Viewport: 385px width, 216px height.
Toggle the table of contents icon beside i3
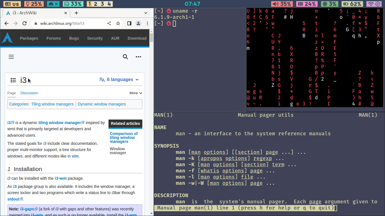tap(13, 80)
